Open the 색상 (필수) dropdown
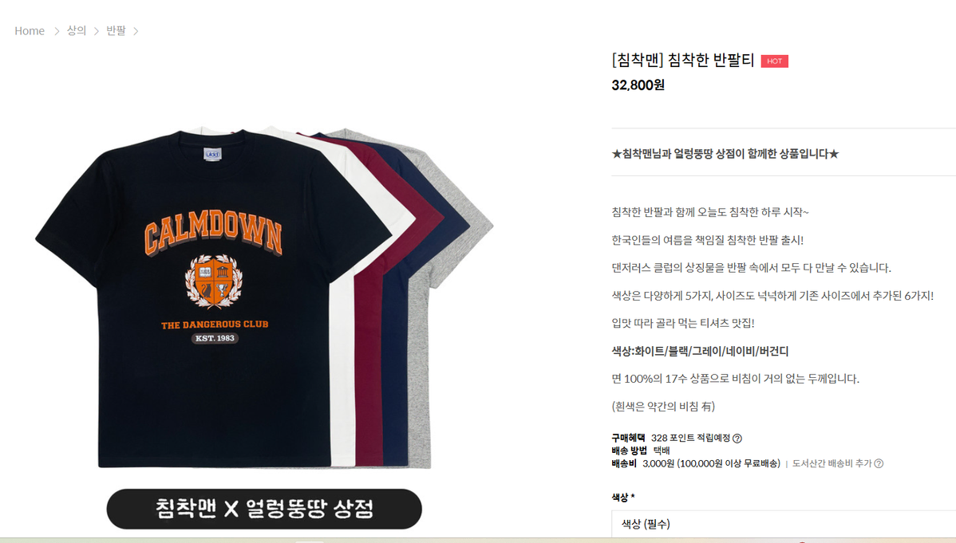 (x=784, y=524)
